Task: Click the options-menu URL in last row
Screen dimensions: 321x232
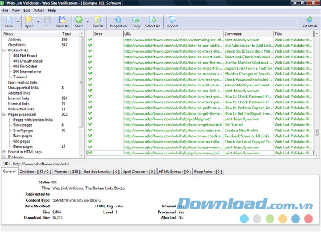Action: [173, 153]
